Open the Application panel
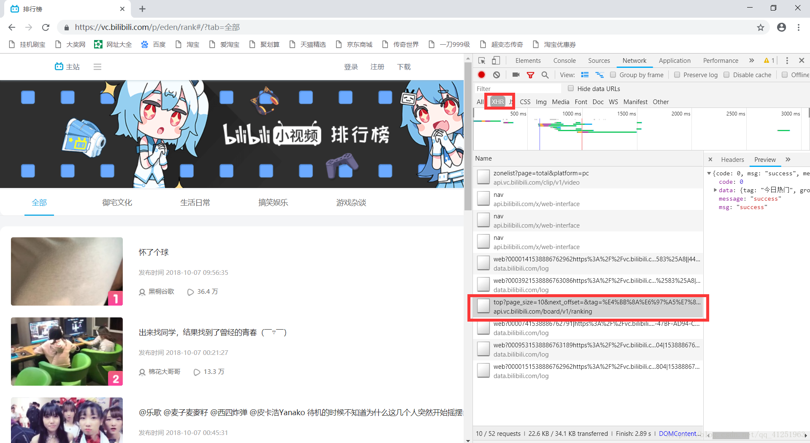This screenshot has height=443, width=810. click(x=675, y=61)
